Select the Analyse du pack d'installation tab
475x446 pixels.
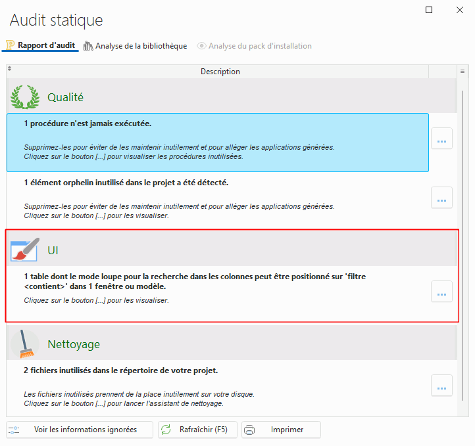[254, 46]
